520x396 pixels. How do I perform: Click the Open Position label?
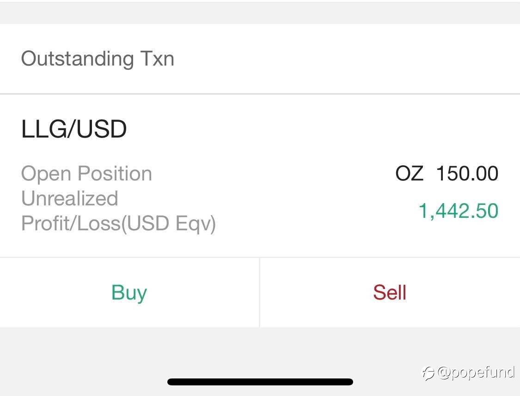[86, 174]
